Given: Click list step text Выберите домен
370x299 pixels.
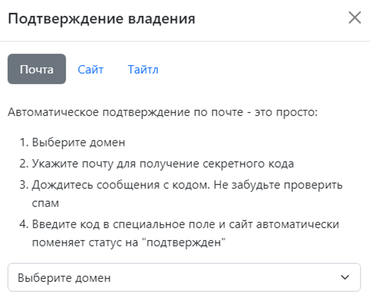Looking at the screenshot, I should 78,142.
